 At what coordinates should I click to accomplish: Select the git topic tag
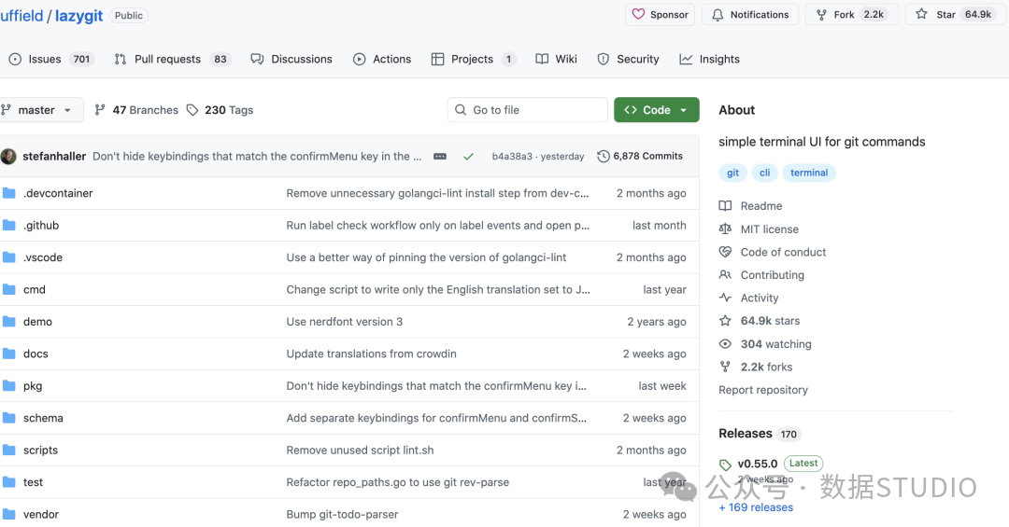click(733, 173)
